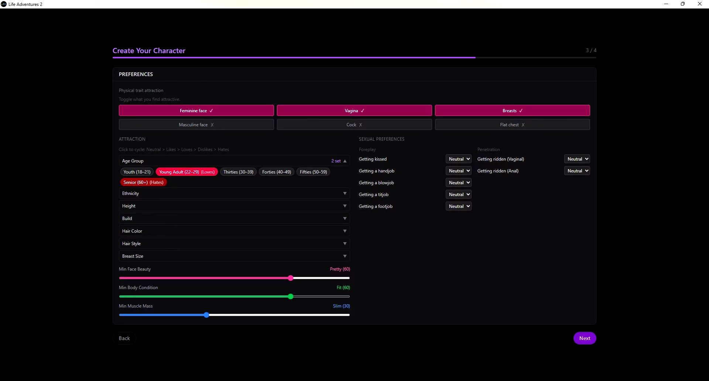Open the Getting kissed preference dropdown

click(x=459, y=159)
